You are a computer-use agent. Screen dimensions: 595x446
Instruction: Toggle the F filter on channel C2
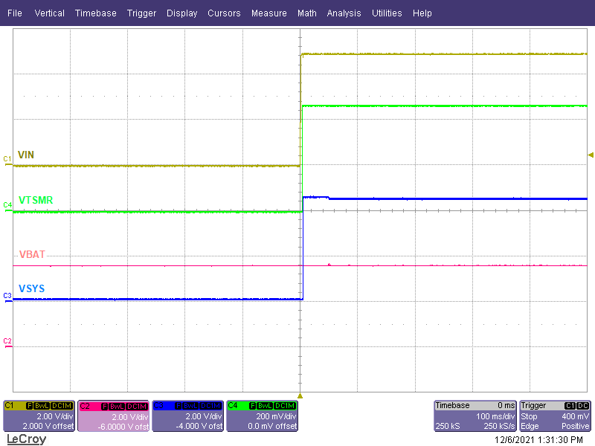[105, 406]
